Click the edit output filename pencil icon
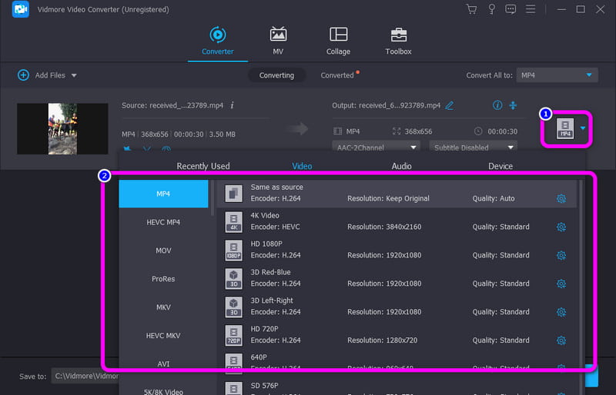This screenshot has height=395, width=616. [450, 105]
